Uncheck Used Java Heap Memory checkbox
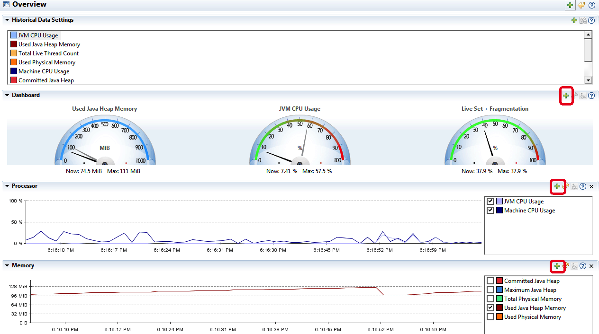 tap(490, 308)
